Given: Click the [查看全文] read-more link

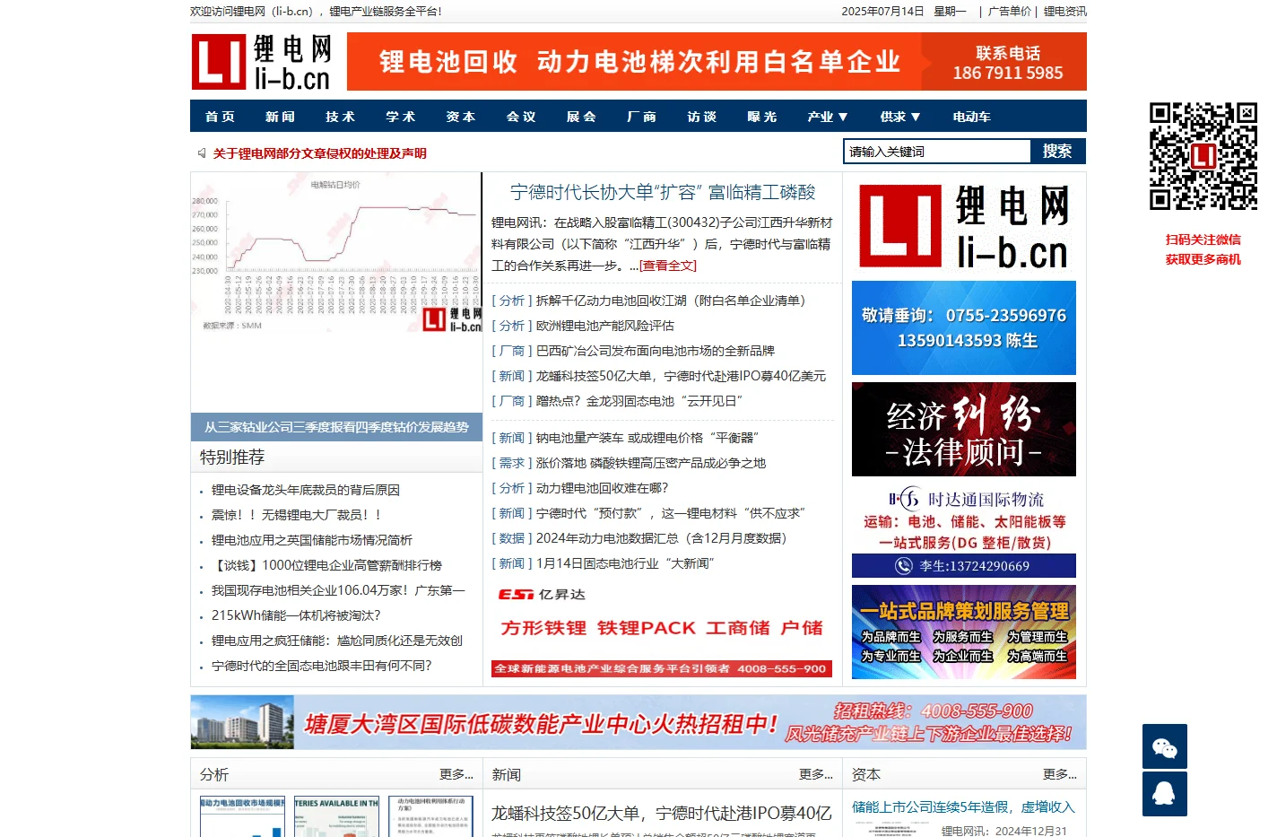Looking at the screenshot, I should [667, 266].
